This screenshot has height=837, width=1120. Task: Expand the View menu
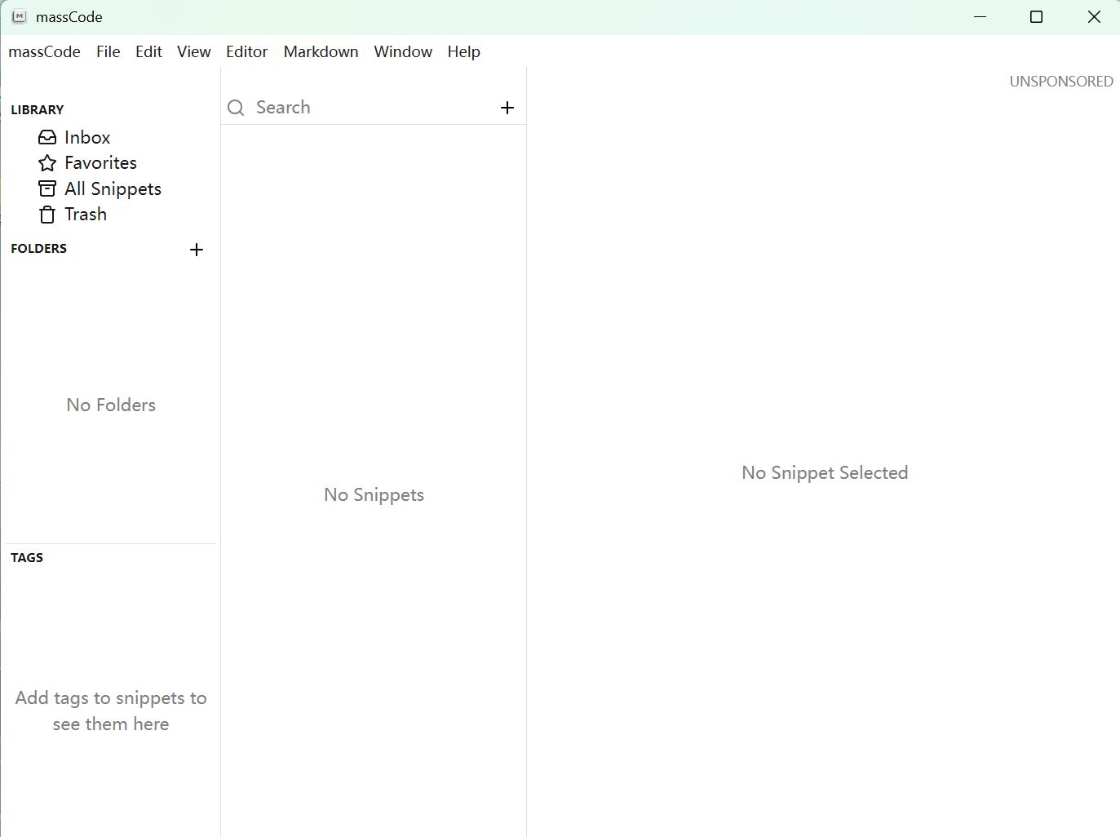pos(193,51)
